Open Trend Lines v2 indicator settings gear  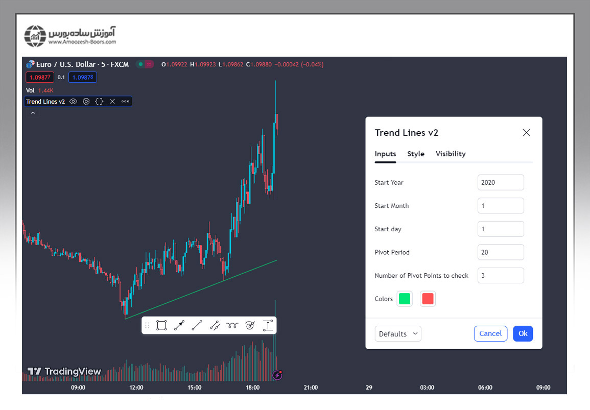click(86, 102)
